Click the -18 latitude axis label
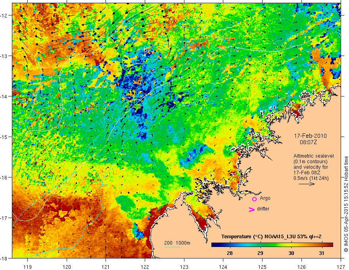 tap(4, 258)
